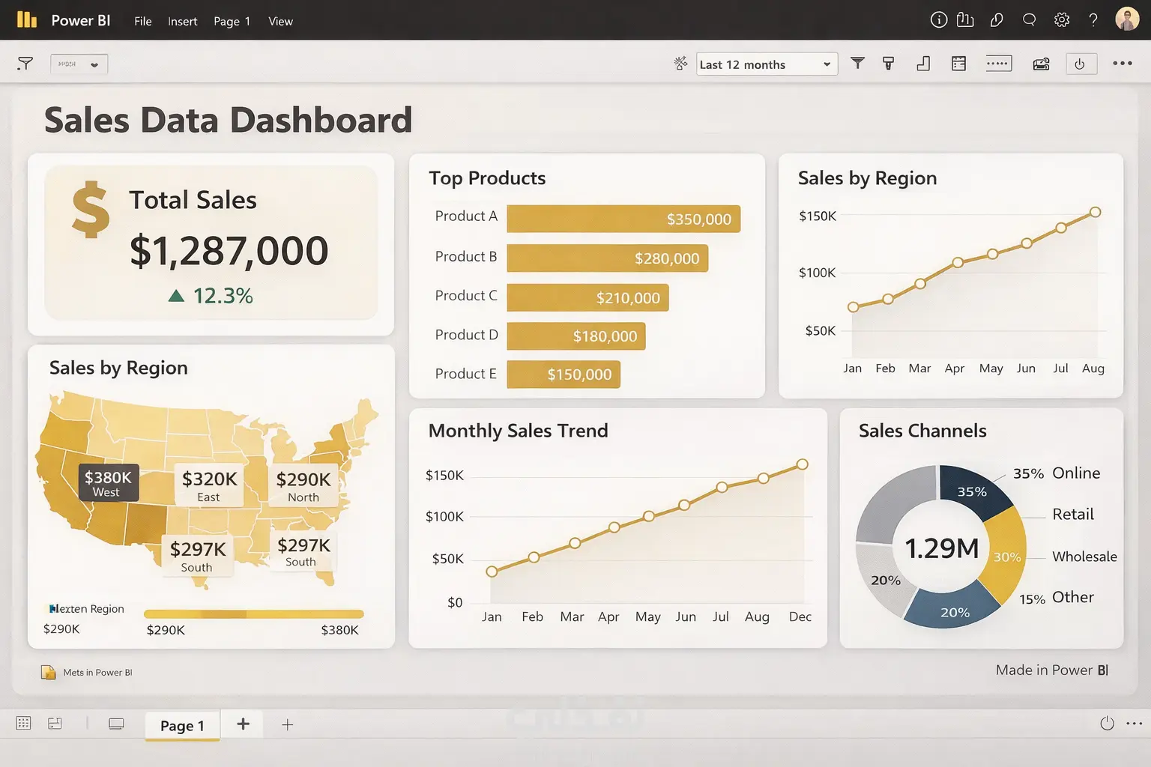The height and width of the screenshot is (767, 1151).
Task: Open the File menu
Action: (142, 21)
